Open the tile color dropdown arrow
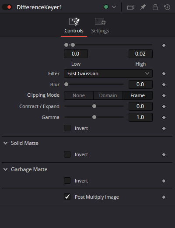The image size is (175, 228). 114,7
